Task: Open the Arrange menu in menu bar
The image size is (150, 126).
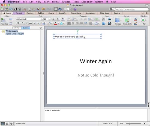Action: 66,2
